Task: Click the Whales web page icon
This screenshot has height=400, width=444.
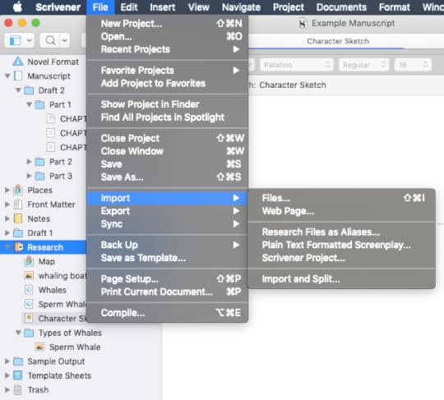Action: pyautogui.click(x=29, y=290)
